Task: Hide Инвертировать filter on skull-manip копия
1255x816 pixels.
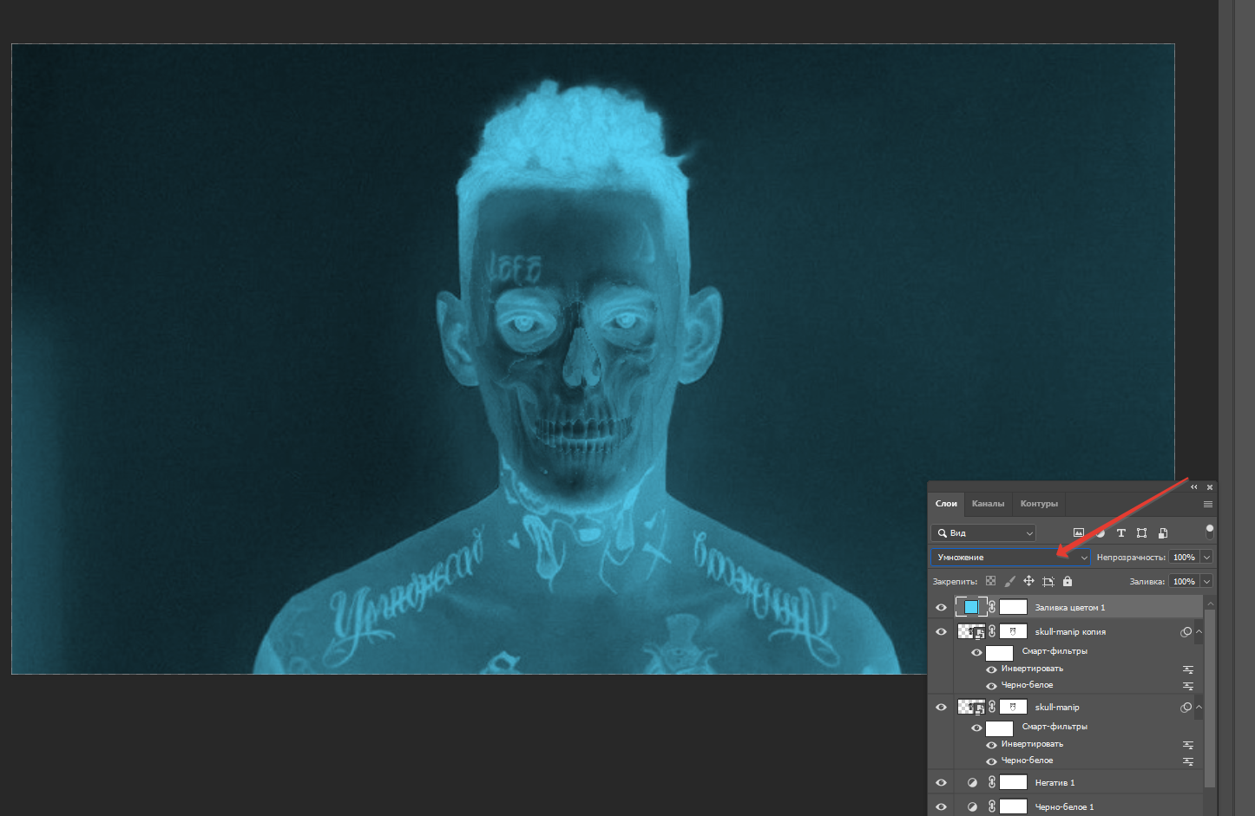Action: (991, 669)
